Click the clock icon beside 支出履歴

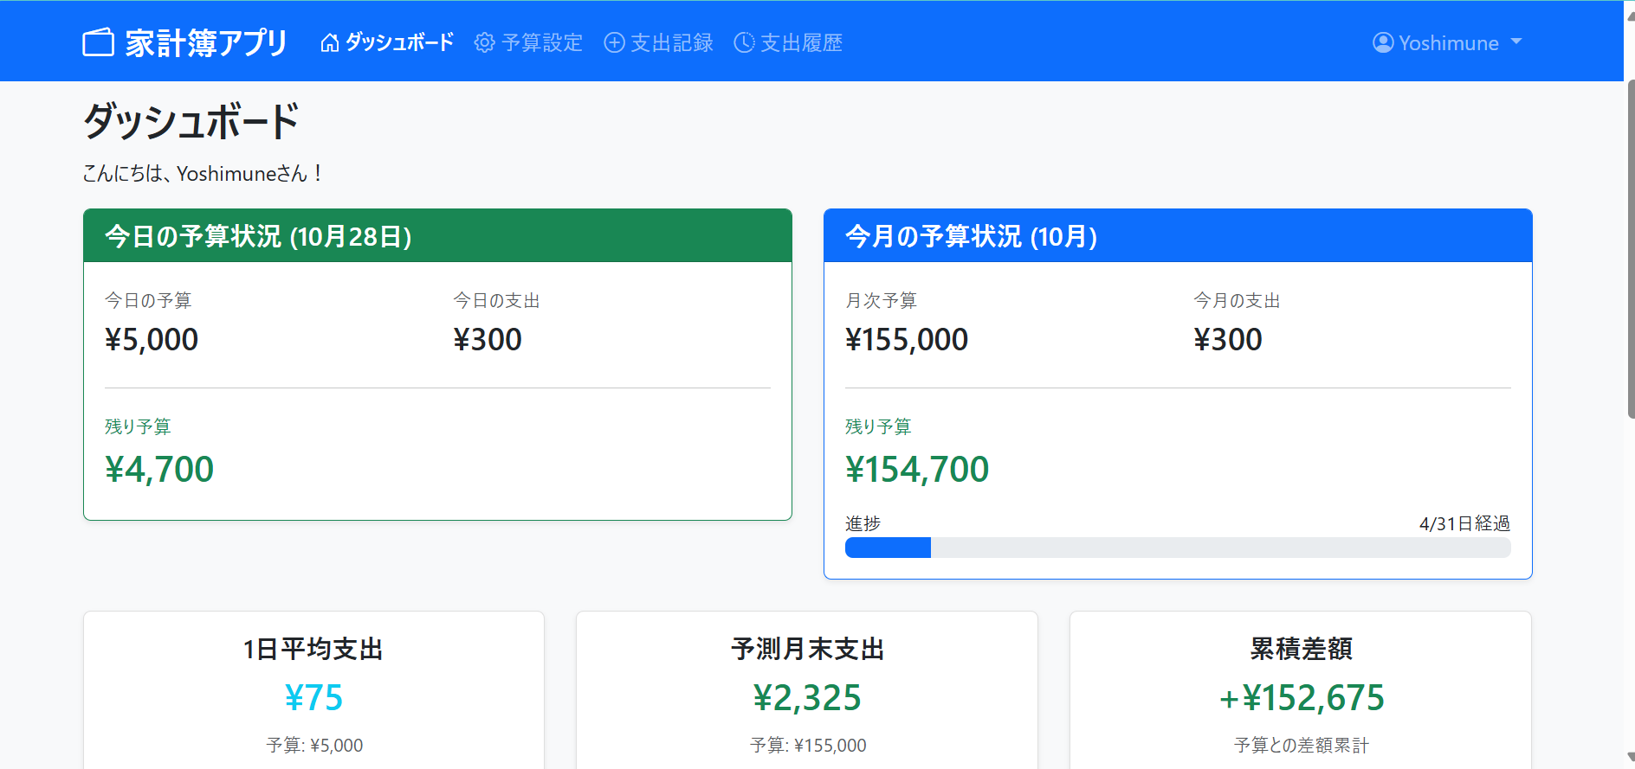744,42
